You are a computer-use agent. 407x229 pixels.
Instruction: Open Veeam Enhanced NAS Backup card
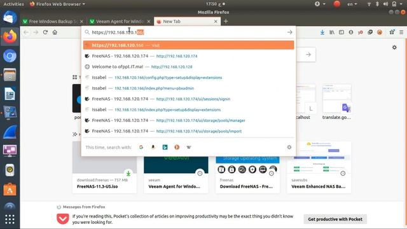click(x=319, y=167)
